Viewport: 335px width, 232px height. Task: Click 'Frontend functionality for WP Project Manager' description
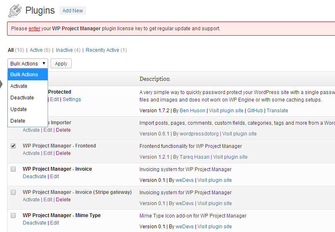click(190, 146)
